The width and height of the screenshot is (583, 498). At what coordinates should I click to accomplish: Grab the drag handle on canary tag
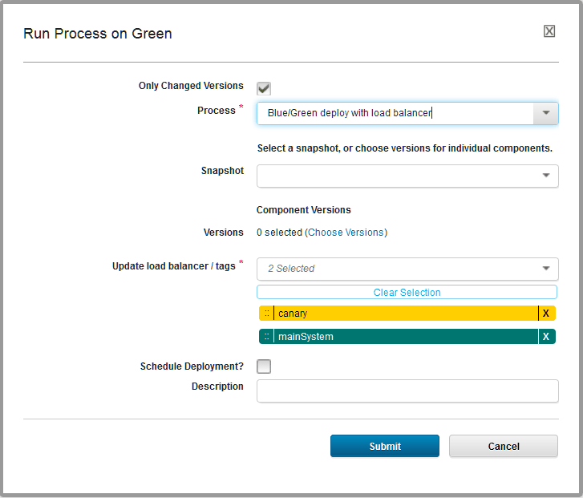[x=266, y=314]
